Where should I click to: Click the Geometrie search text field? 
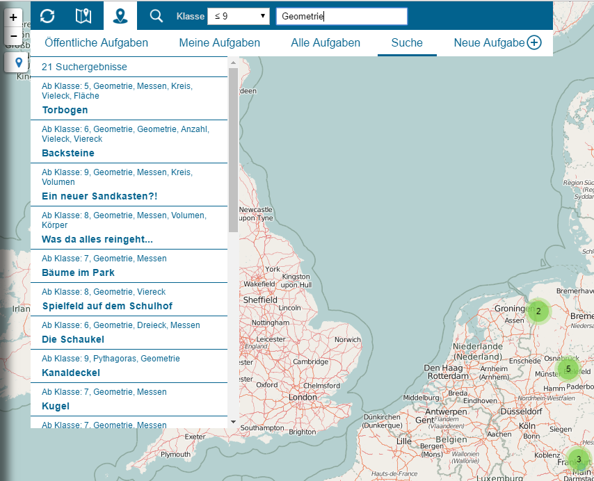[x=341, y=16]
